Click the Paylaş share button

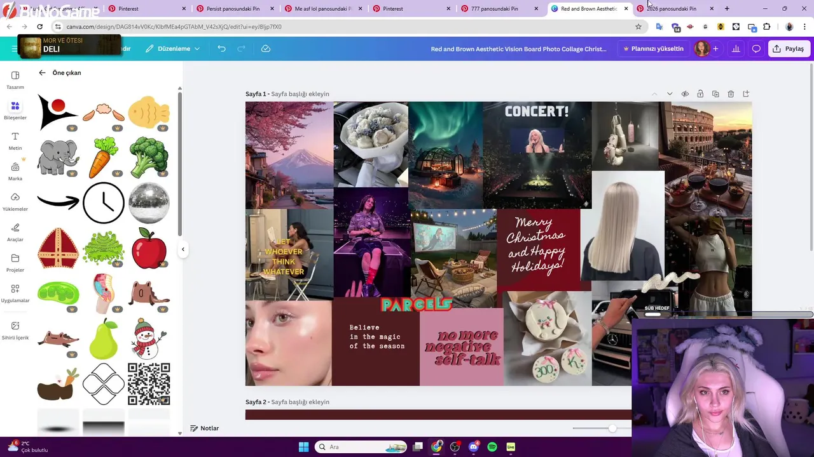tap(788, 49)
